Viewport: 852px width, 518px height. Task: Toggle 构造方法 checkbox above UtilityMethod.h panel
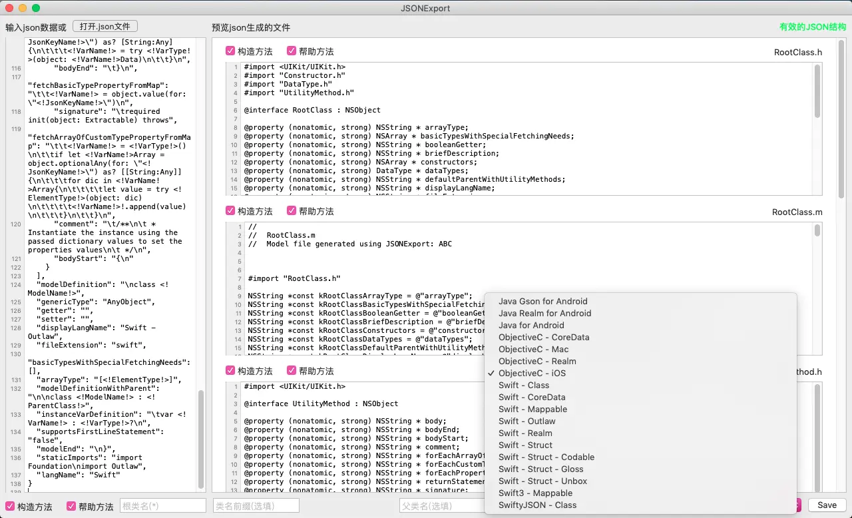click(x=230, y=371)
